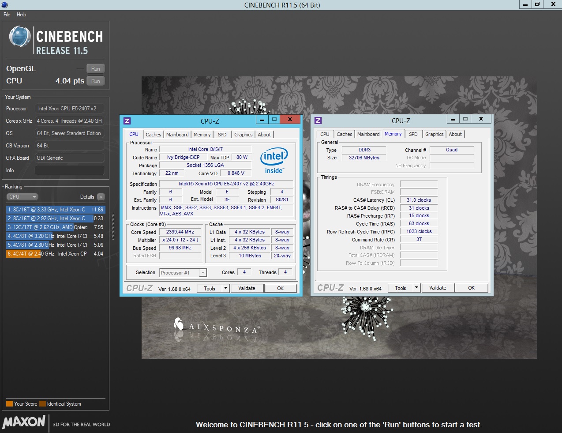The width and height of the screenshot is (562, 433).
Task: Click the Core Speed 2399.44 MHz value
Action: pyautogui.click(x=180, y=232)
